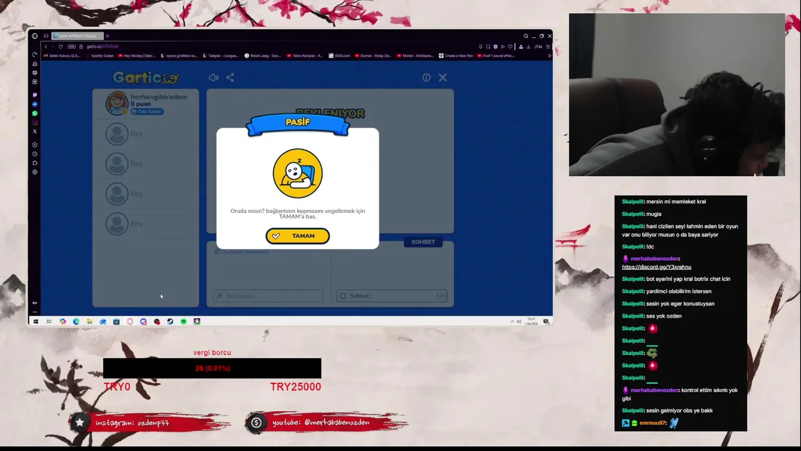Open the Extensions cube icon in Opera sidebar
The width and height of the screenshot is (801, 451).
pyautogui.click(x=35, y=162)
